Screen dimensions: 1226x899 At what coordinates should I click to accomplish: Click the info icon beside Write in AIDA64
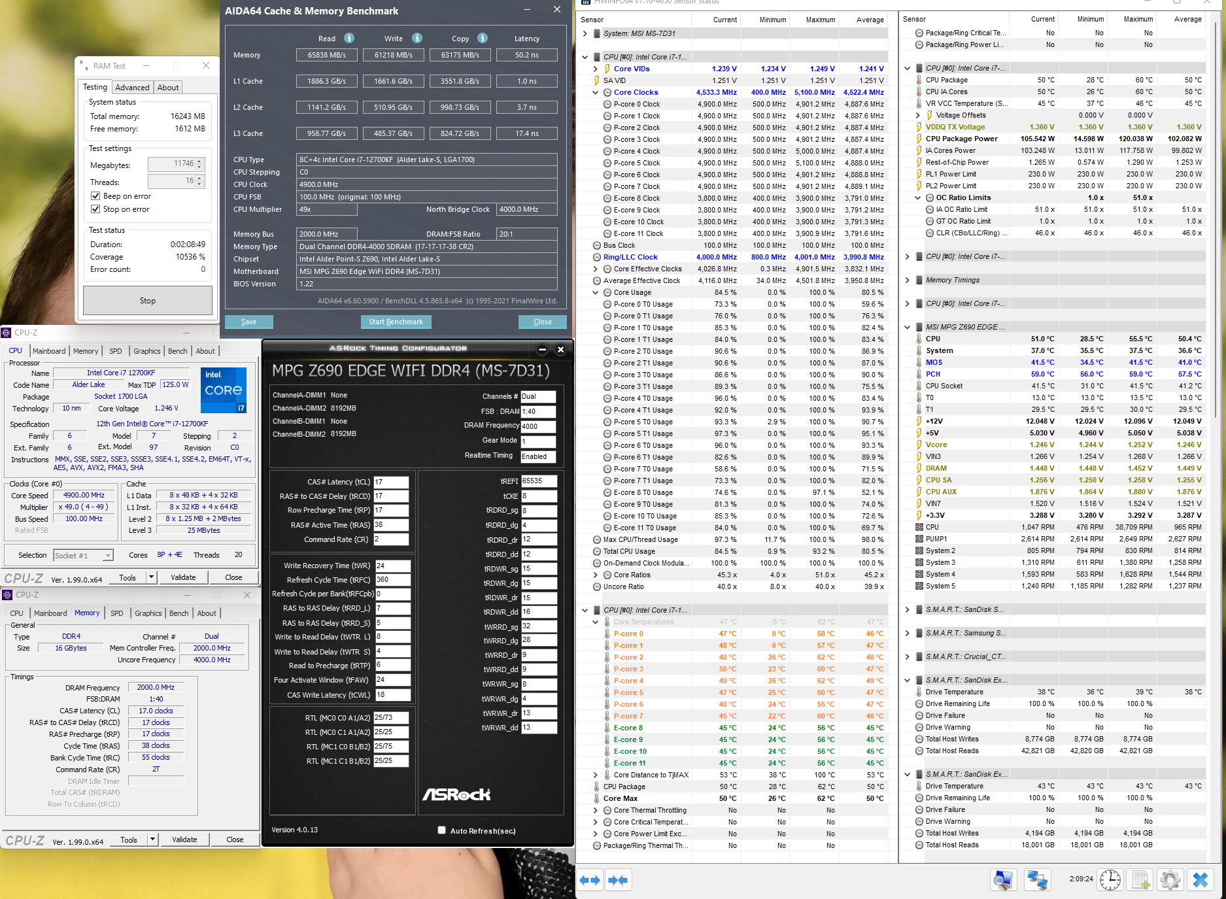tap(417, 38)
